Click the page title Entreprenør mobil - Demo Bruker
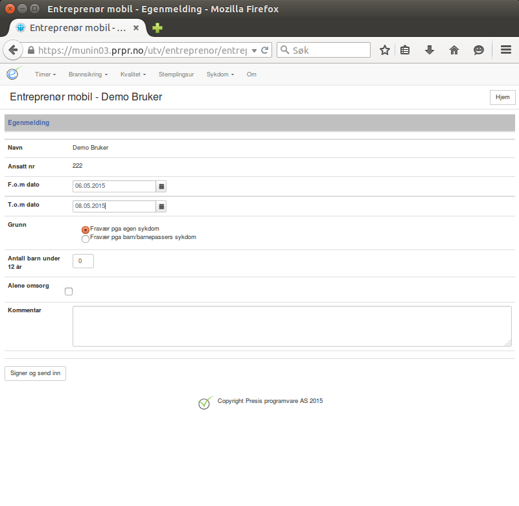The image size is (519, 506). pos(86,97)
